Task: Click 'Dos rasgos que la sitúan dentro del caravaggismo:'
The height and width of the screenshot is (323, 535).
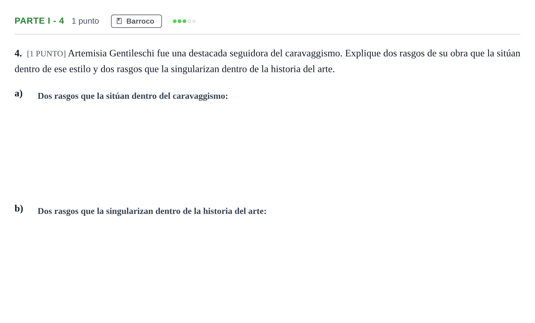Action: 133,96
